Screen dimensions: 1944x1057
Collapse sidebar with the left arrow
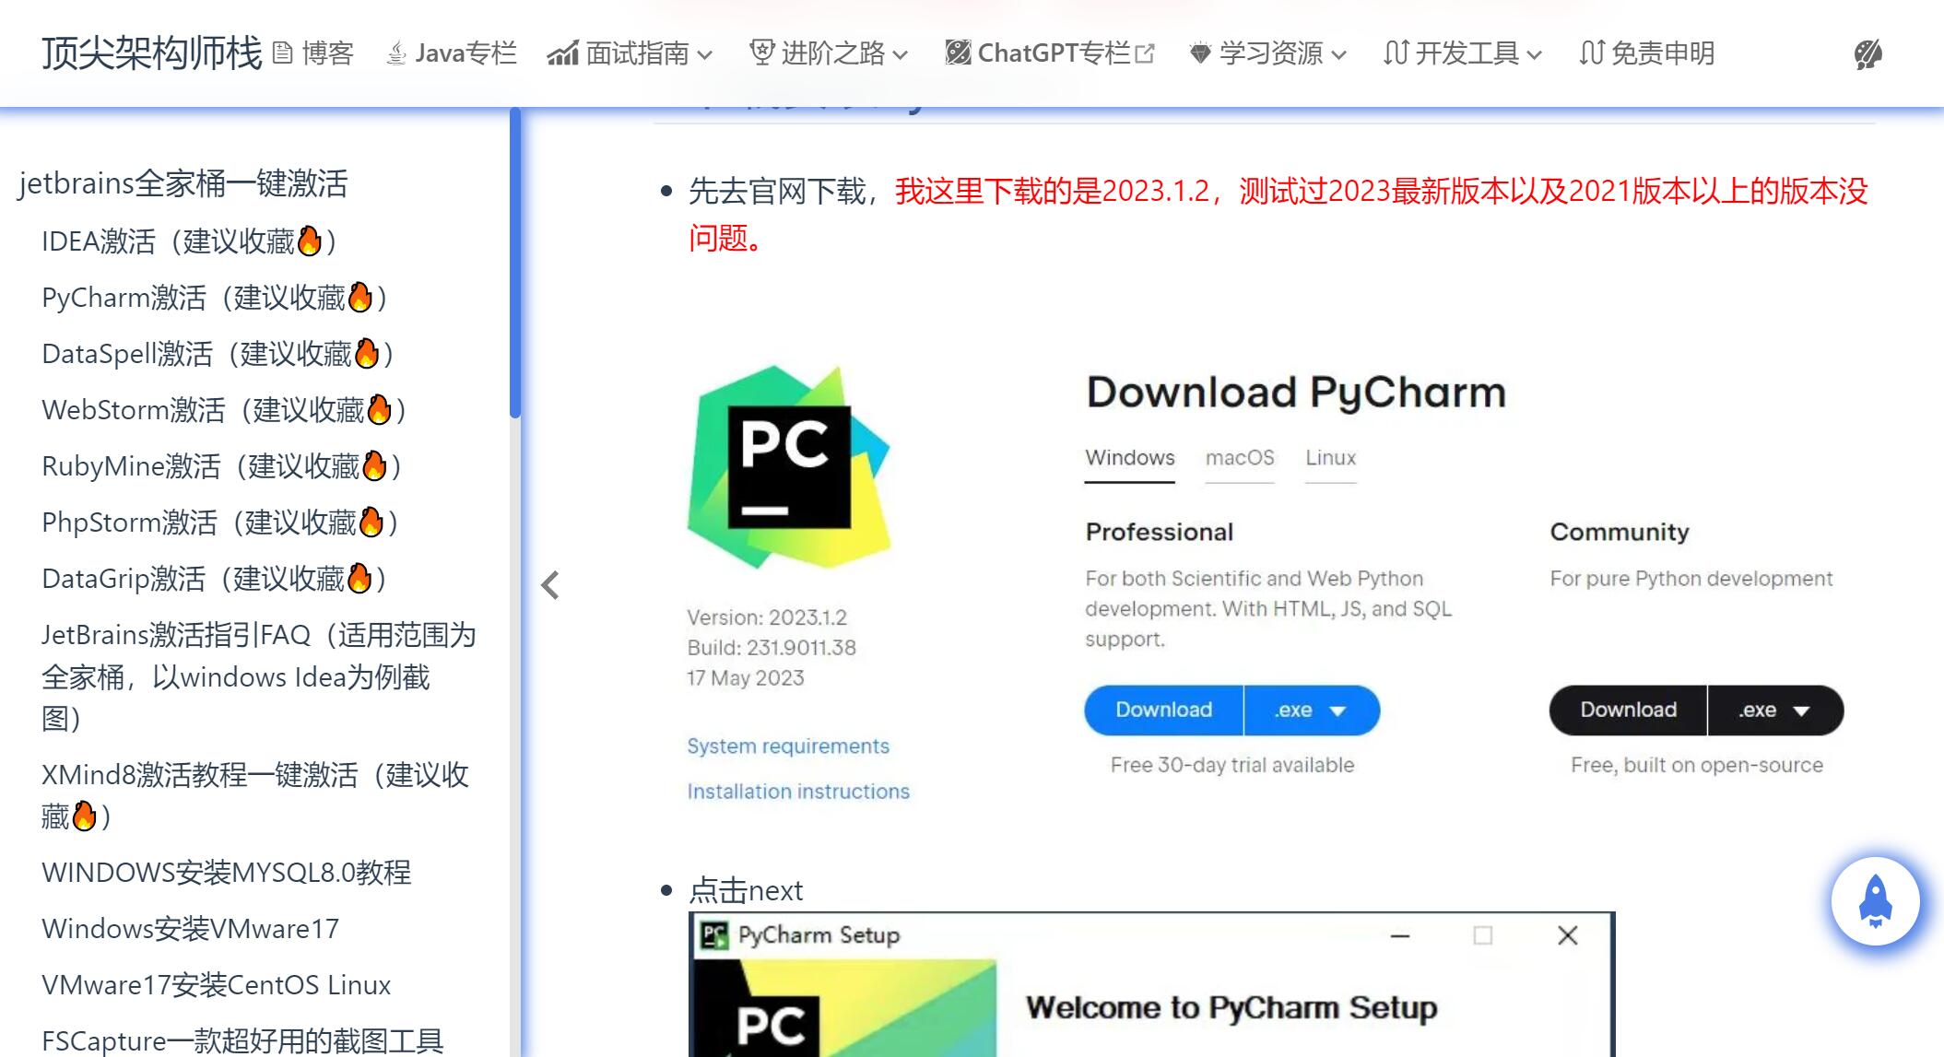click(x=550, y=584)
